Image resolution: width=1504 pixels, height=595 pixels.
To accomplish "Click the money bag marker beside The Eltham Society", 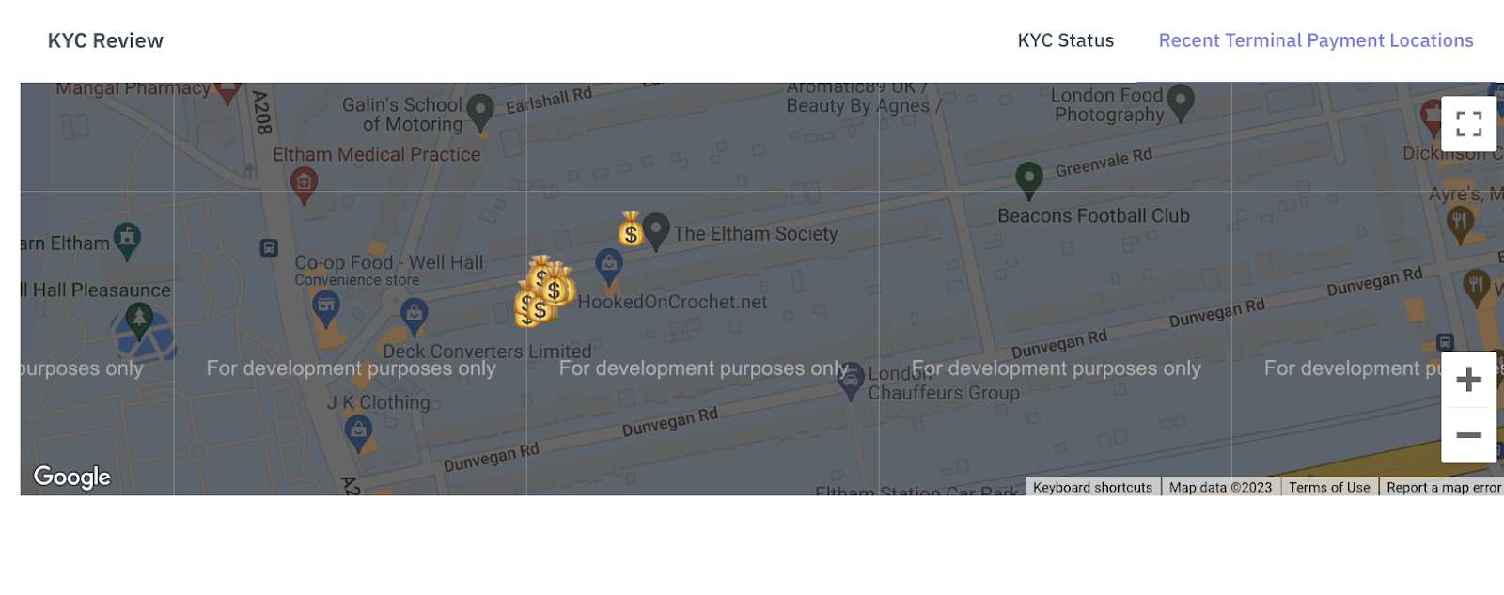I will point(630,229).
